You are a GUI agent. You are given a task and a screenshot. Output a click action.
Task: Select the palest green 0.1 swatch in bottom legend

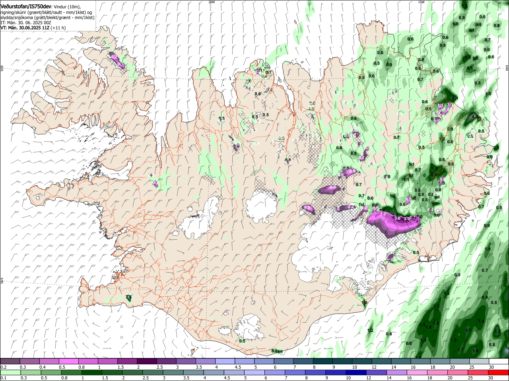tap(10, 373)
